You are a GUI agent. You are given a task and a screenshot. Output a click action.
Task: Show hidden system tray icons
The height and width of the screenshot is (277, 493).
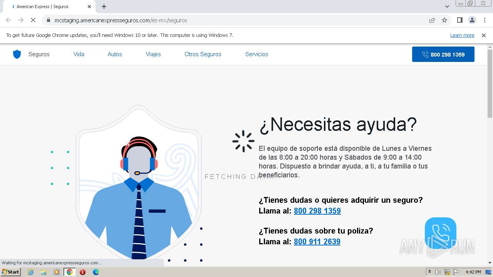[430, 272]
